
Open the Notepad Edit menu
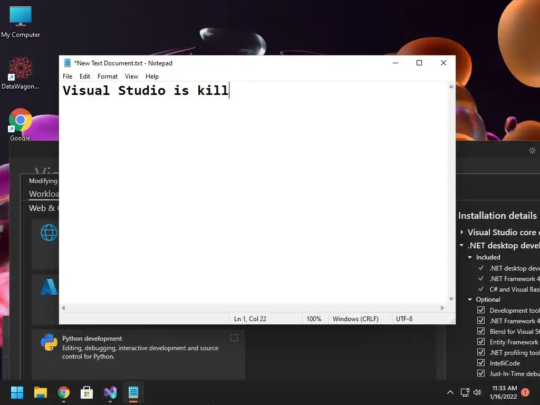pos(85,76)
